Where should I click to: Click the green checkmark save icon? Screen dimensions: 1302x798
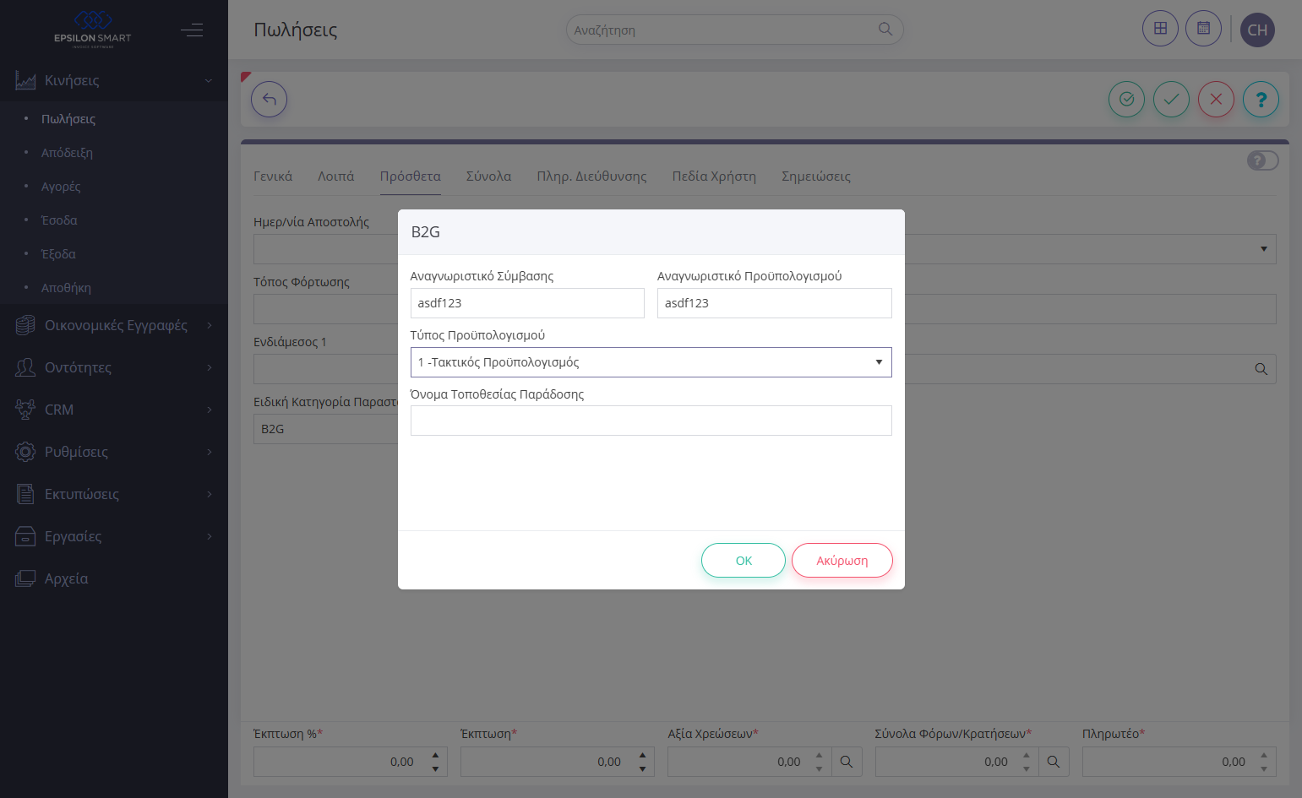(x=1171, y=100)
